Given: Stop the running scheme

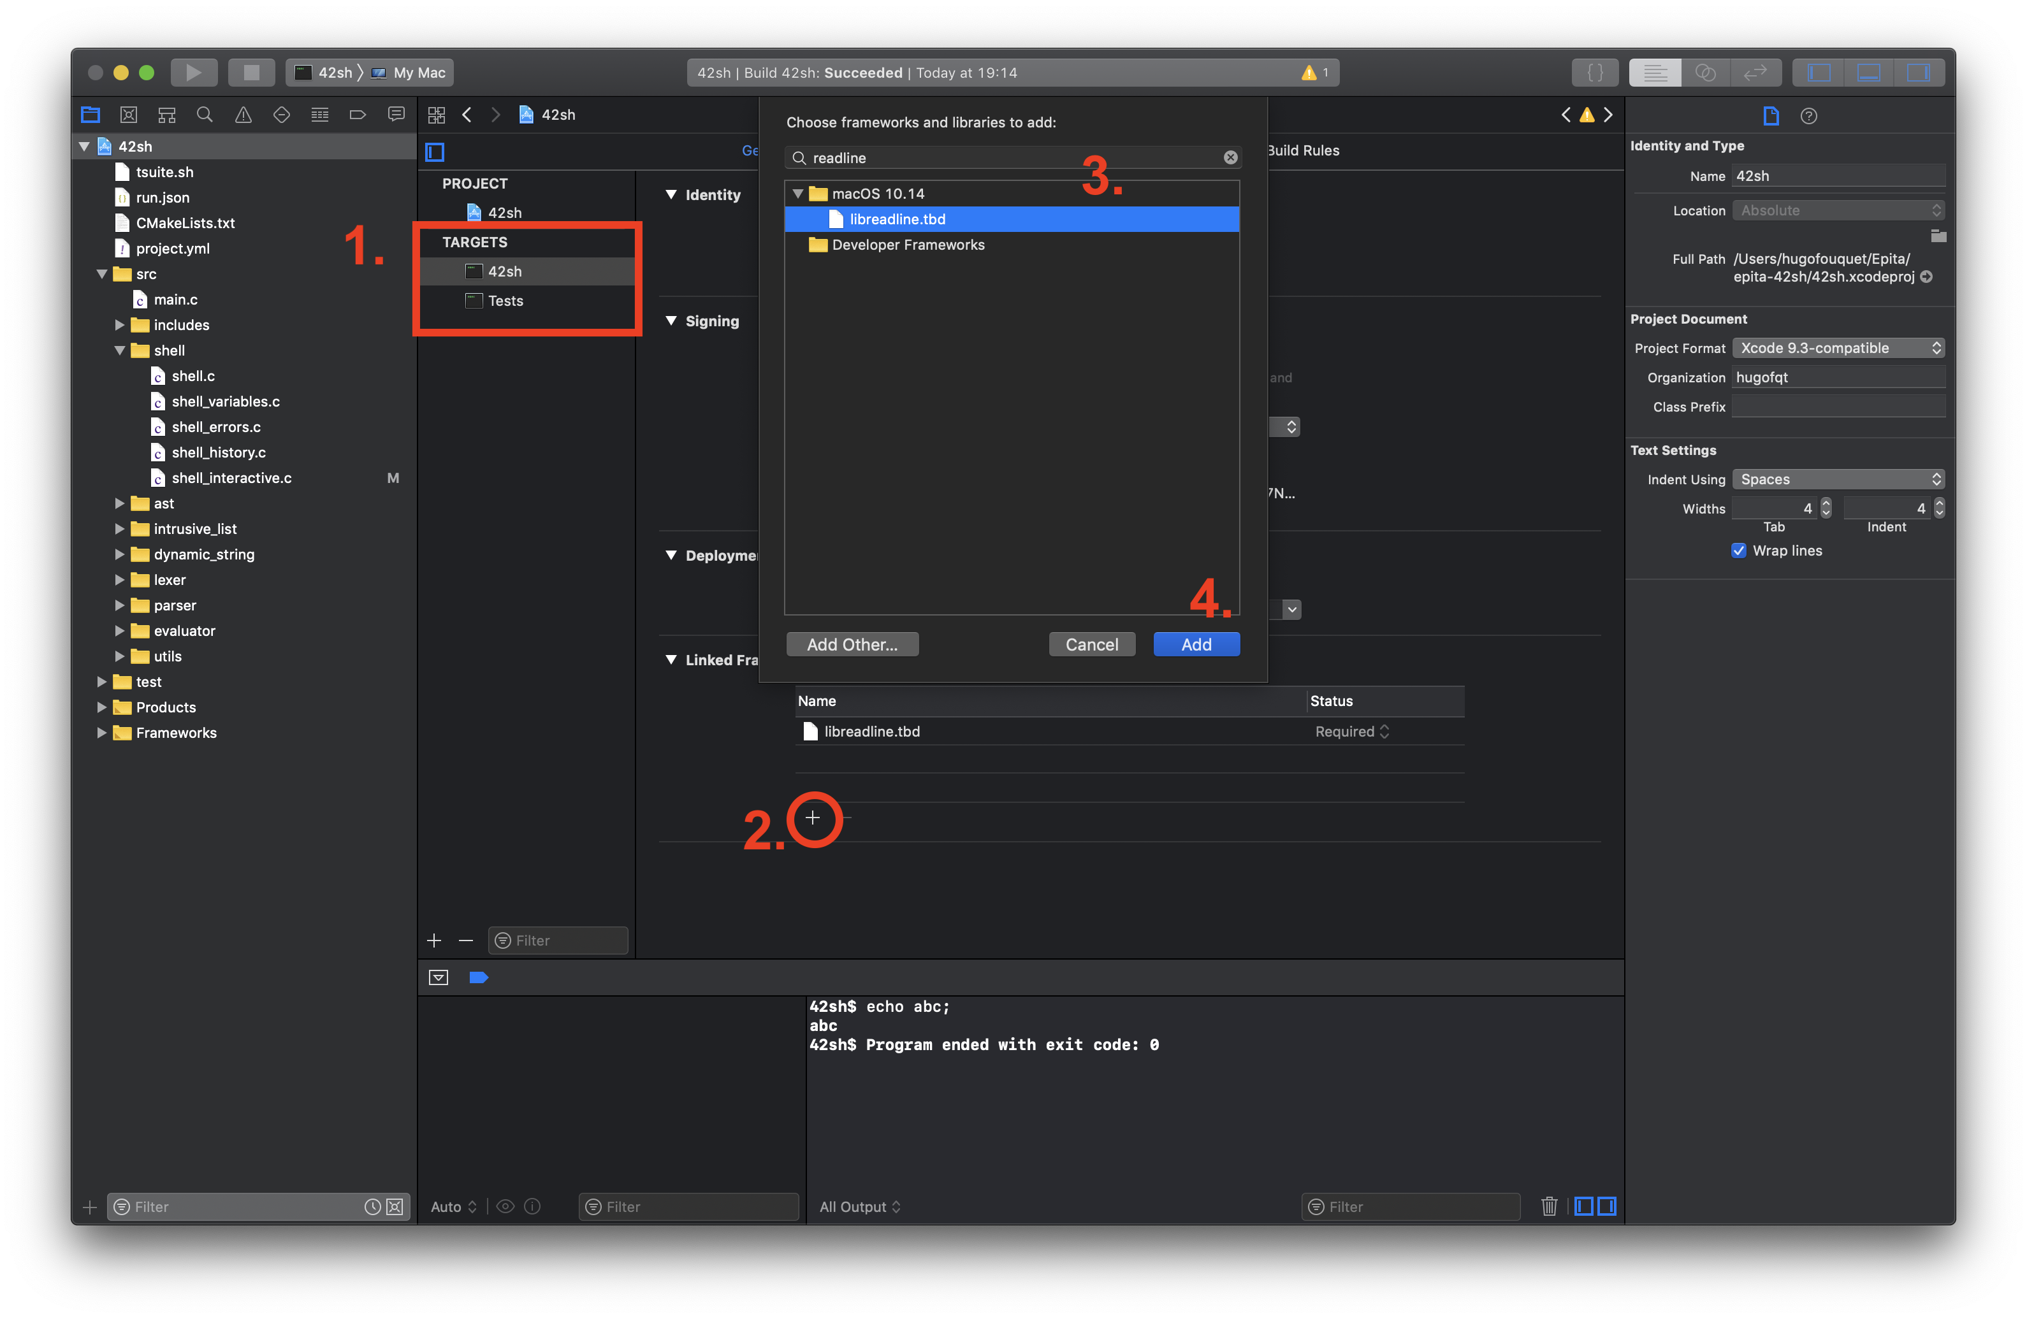Looking at the screenshot, I should tap(251, 73).
